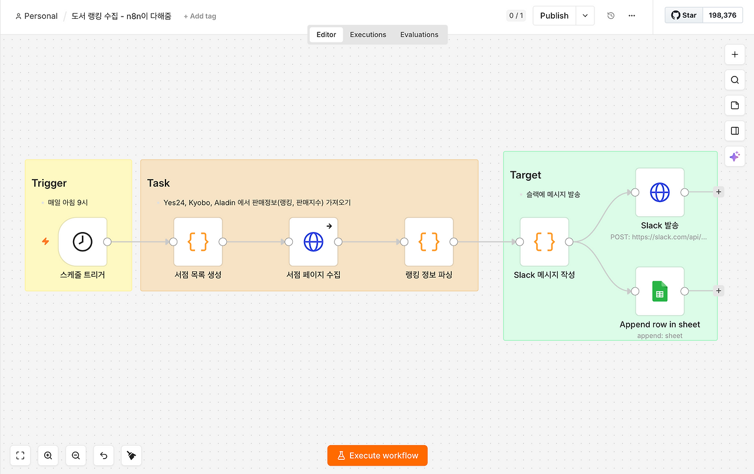Expand the Publish dropdown arrow
The height and width of the screenshot is (474, 754).
coord(585,16)
